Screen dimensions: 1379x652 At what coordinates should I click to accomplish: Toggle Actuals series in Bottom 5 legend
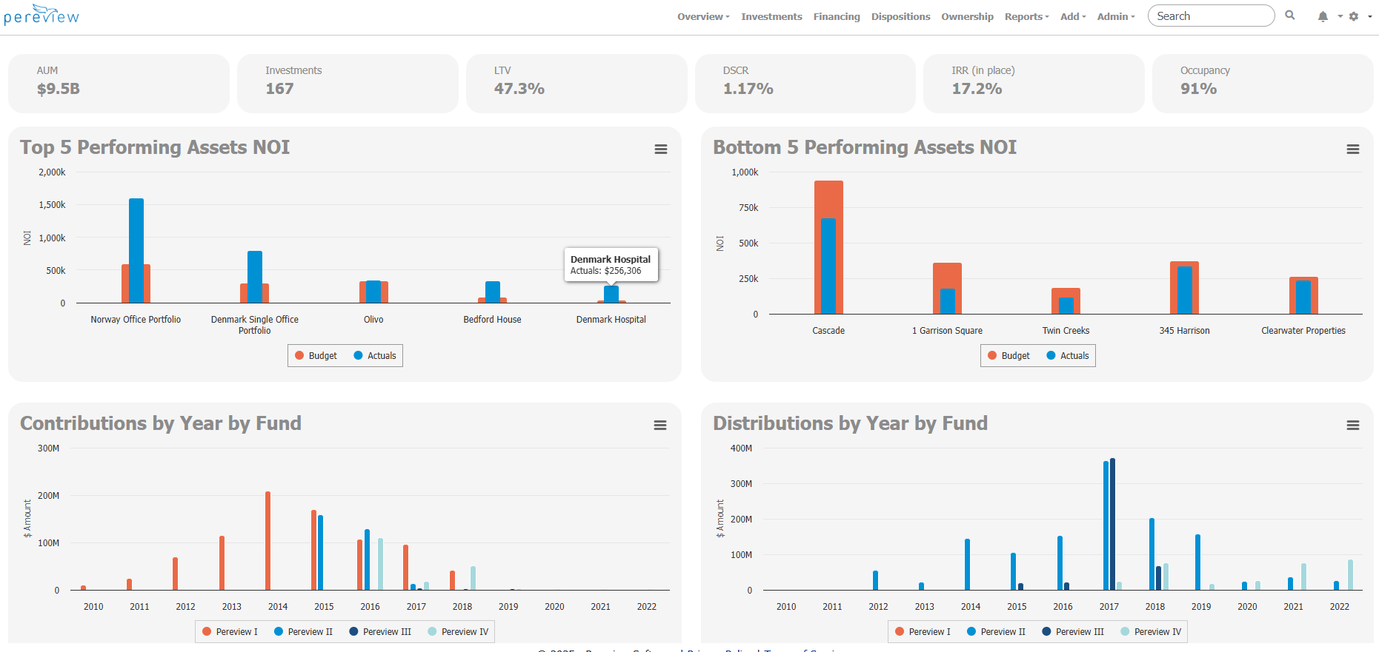[1068, 356]
